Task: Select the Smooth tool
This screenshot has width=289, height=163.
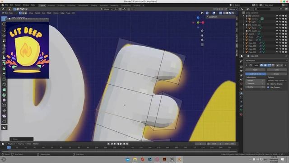Action: (x=4, y=100)
